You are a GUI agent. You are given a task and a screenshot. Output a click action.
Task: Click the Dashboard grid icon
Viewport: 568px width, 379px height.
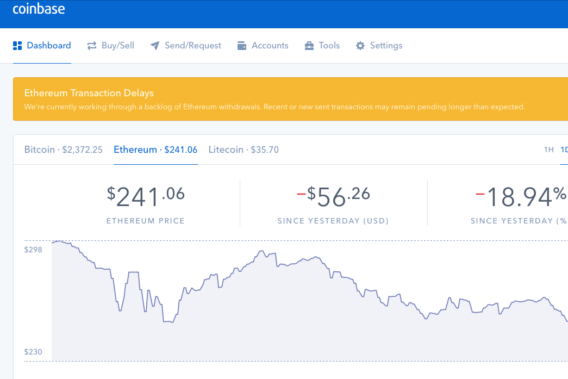(17, 46)
